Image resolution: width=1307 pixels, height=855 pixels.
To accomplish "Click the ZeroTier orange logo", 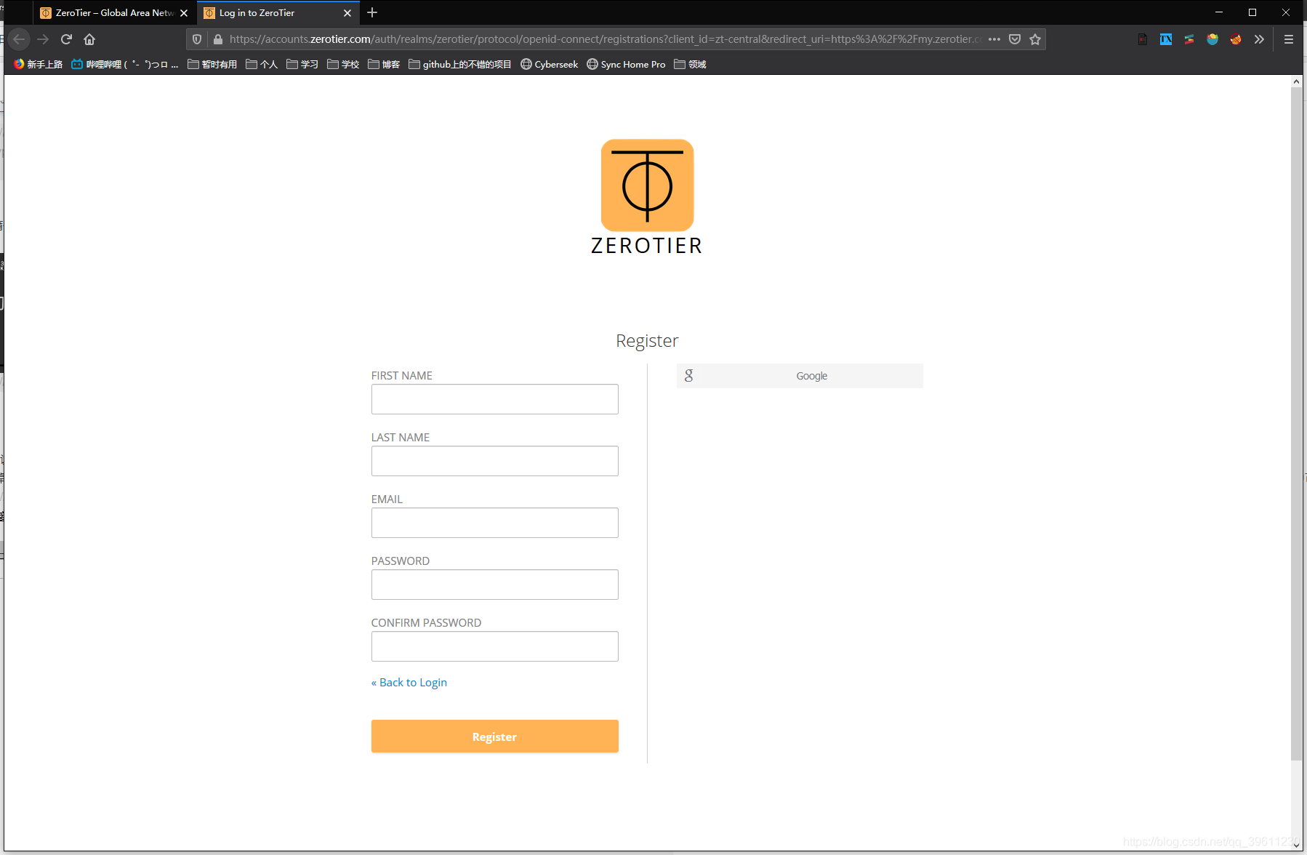I will point(647,185).
